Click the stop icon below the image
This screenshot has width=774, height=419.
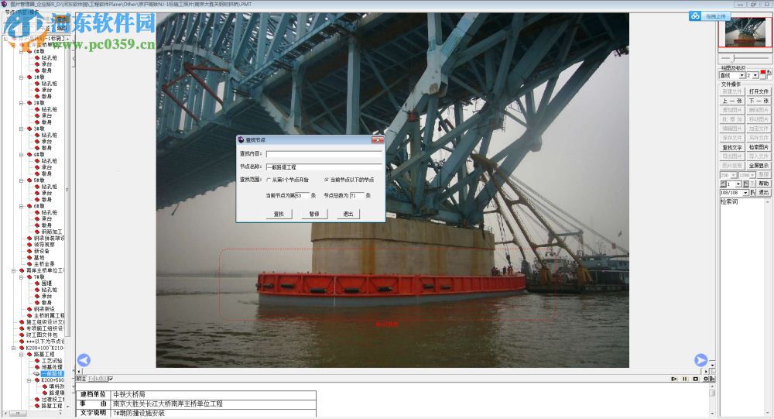[x=696, y=379]
